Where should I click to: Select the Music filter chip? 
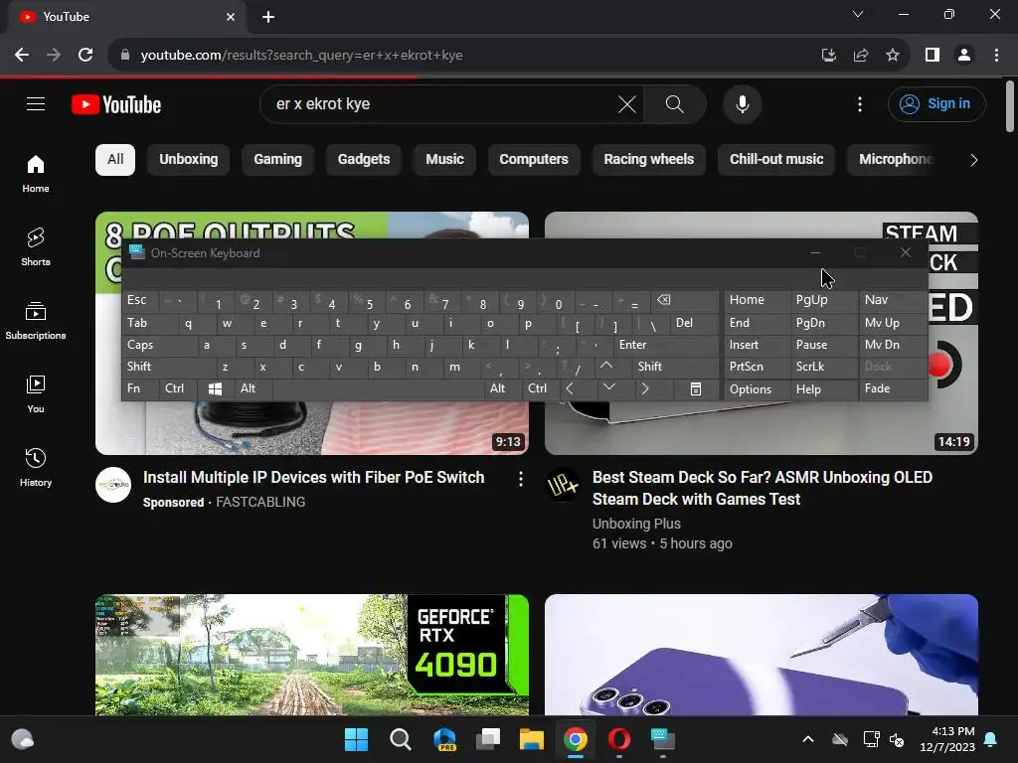(444, 160)
